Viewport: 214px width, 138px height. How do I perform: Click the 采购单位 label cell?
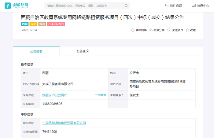[x=31, y=95]
